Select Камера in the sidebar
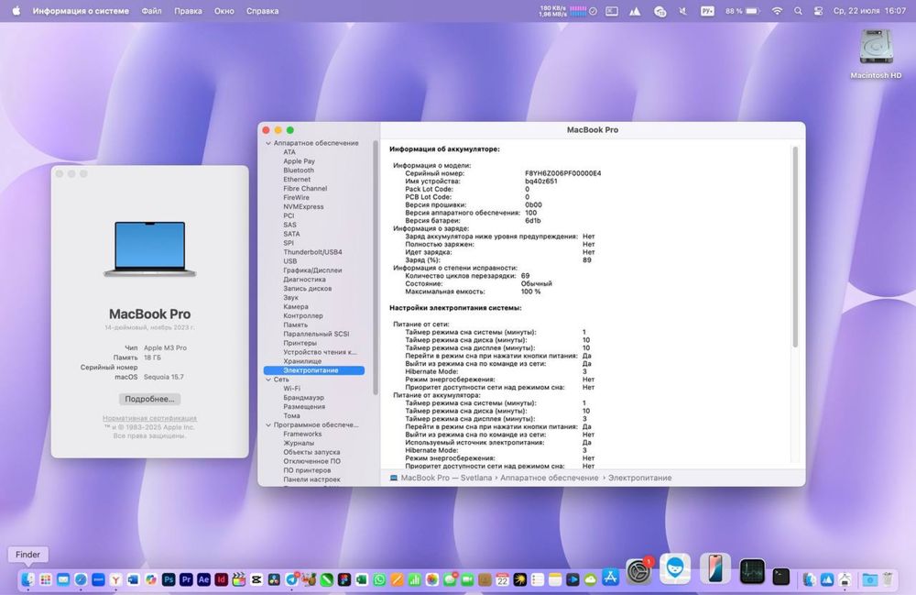 (x=296, y=306)
